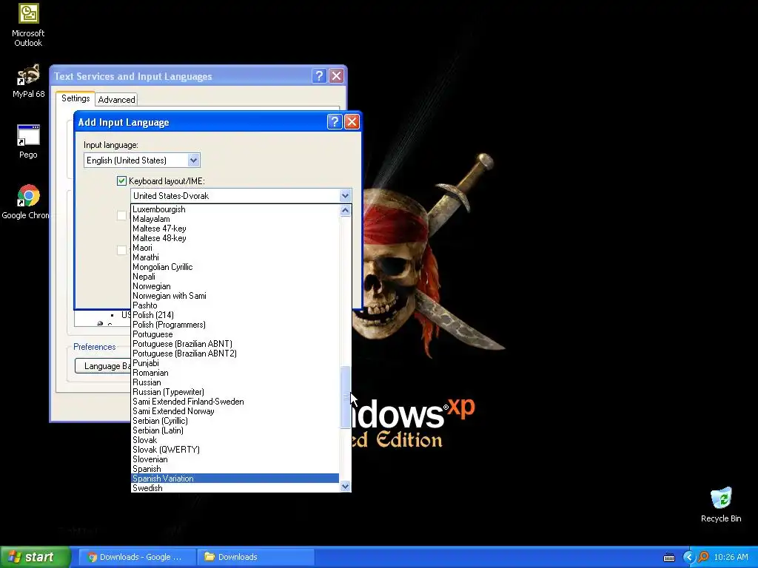The image size is (758, 568).
Task: Select Maltese 47-key layout
Action: [x=235, y=229]
